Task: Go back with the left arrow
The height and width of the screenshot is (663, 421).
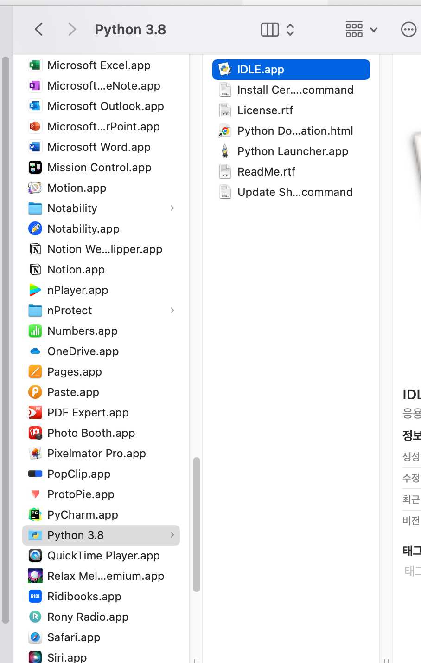Action: pyautogui.click(x=39, y=30)
